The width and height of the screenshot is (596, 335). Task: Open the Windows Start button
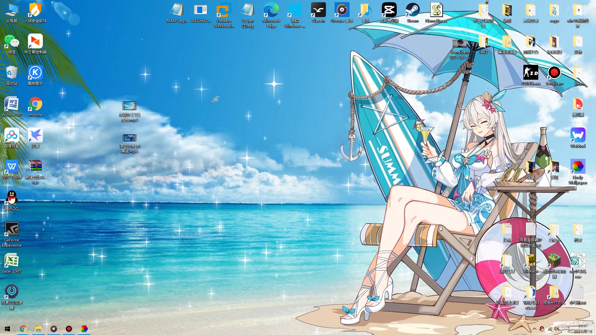click(x=7, y=329)
